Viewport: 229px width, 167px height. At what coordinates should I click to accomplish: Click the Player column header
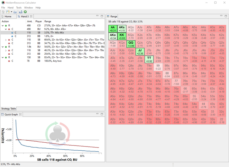(x=39, y=21)
